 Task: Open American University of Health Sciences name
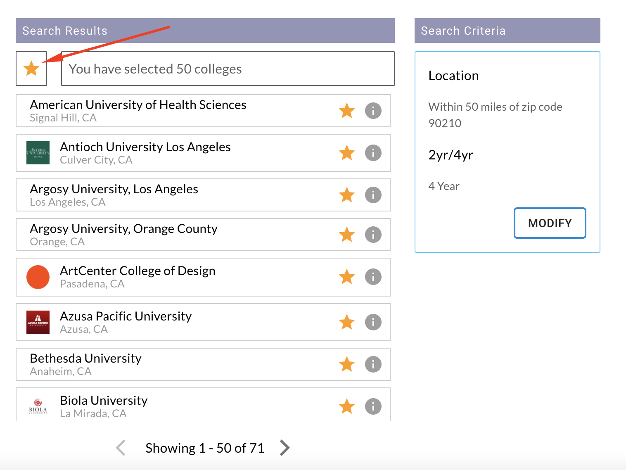click(x=138, y=105)
